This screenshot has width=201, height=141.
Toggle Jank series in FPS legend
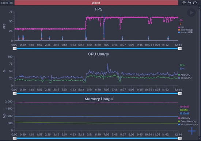pos(186,30)
